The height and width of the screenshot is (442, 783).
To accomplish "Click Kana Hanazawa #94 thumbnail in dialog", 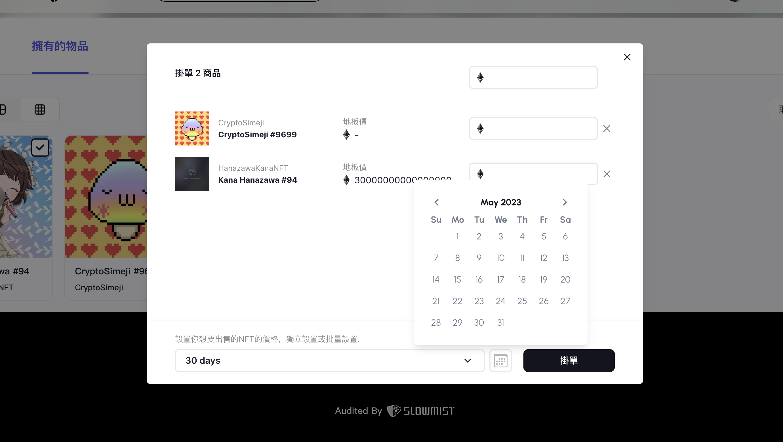I will [x=192, y=174].
